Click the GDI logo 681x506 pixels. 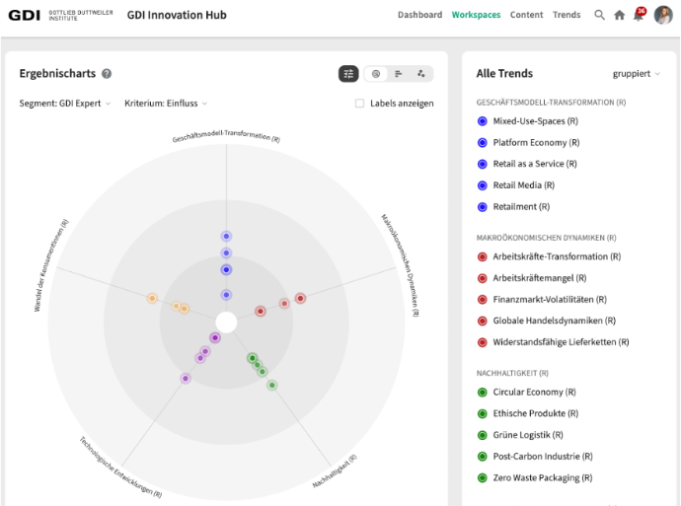point(25,15)
